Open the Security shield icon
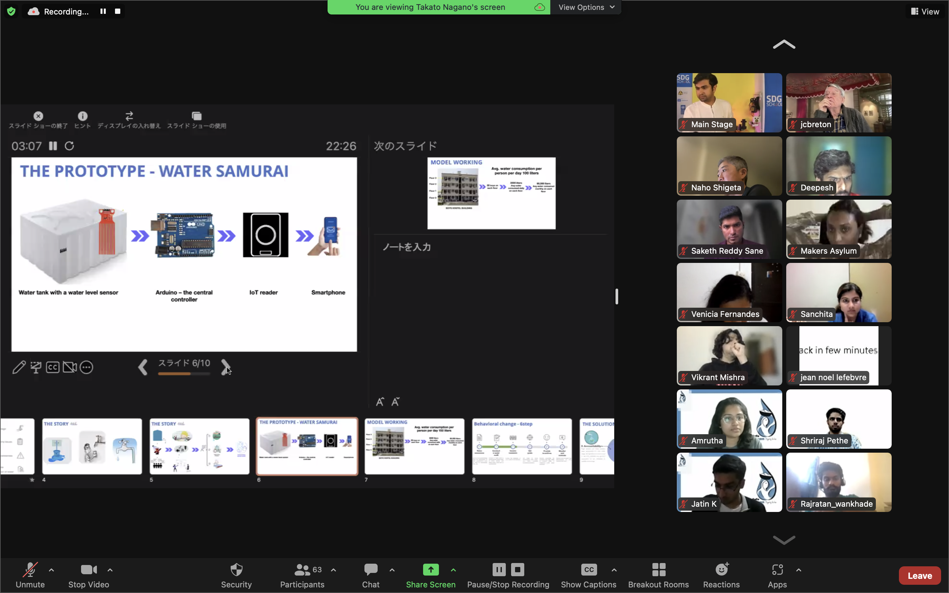 [x=236, y=570]
